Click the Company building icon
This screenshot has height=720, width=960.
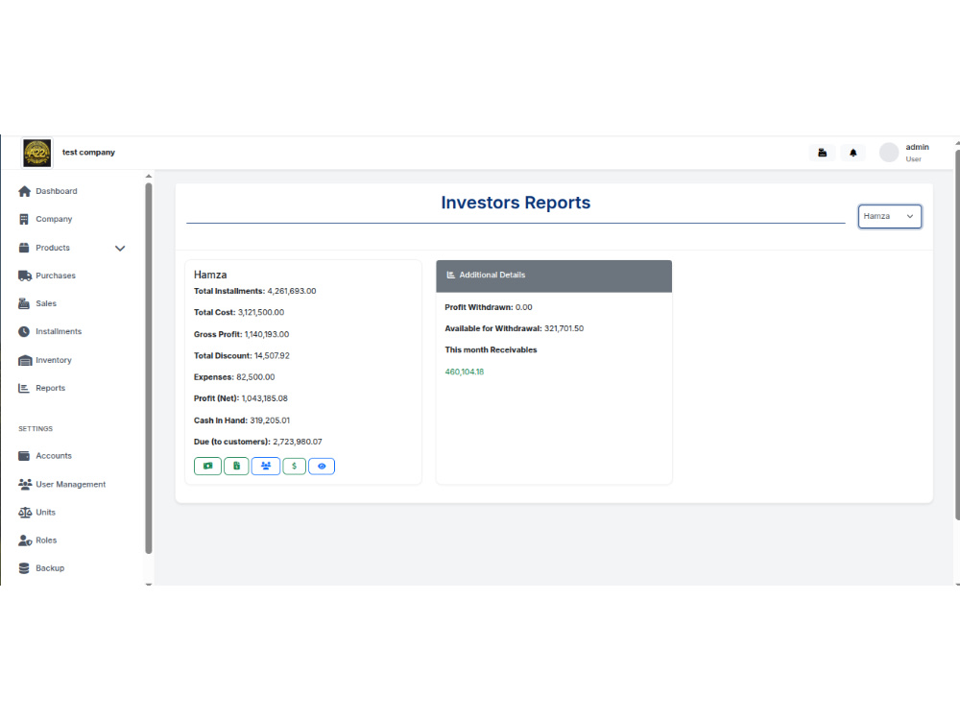[x=24, y=219]
